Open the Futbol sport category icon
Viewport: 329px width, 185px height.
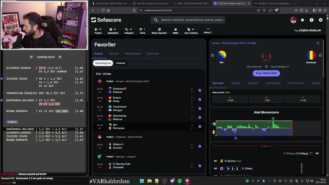(98, 31)
